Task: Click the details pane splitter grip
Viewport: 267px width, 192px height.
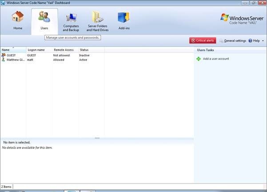Action: pos(97,138)
